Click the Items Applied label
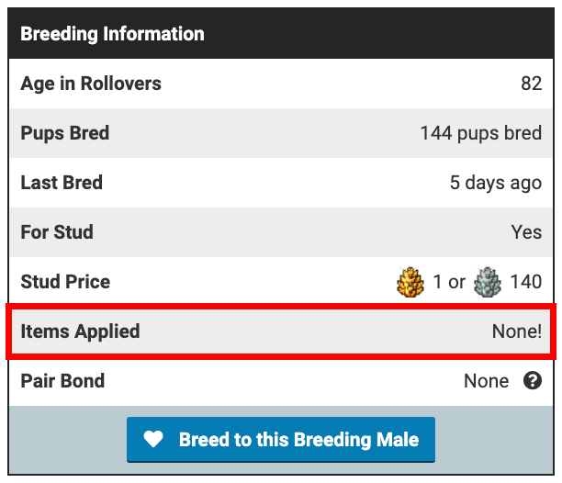The image size is (562, 483). click(80, 331)
